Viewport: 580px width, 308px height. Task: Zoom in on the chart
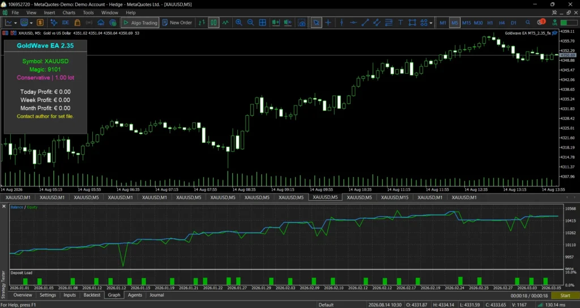click(x=239, y=23)
